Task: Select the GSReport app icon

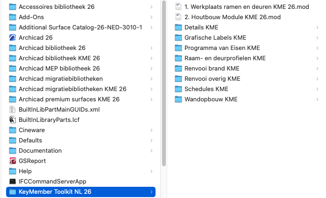Action: tap(13, 161)
